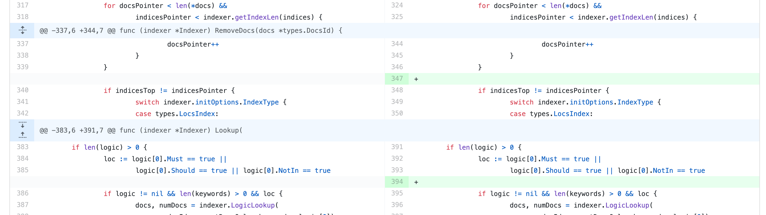Click expand-down arrow above the Lookup hunk
Image resolution: width=766 pixels, height=215 pixels.
pos(22,125)
